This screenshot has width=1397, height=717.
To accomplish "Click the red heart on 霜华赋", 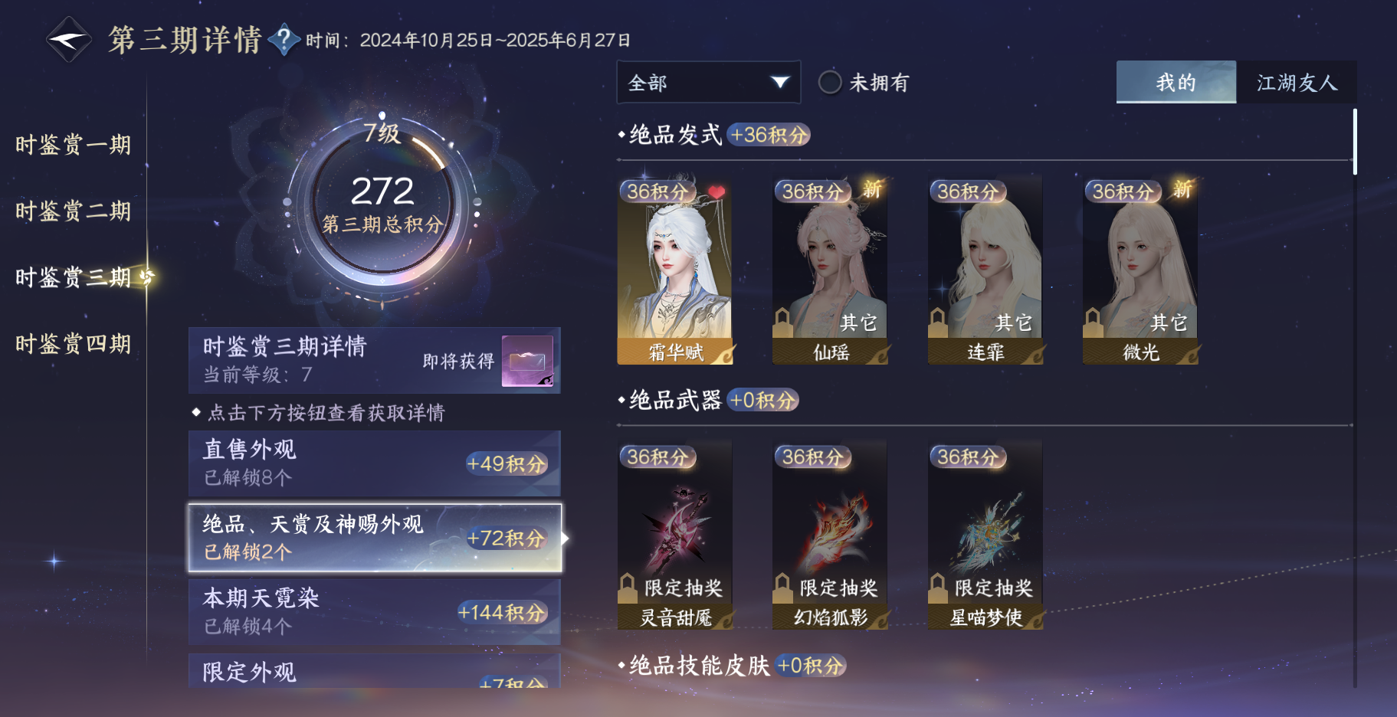I will tap(717, 192).
